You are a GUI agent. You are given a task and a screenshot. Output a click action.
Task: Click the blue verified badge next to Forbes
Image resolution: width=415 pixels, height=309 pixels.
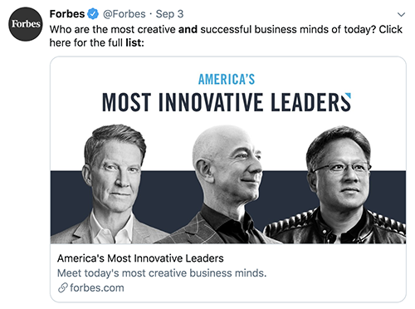click(x=93, y=14)
